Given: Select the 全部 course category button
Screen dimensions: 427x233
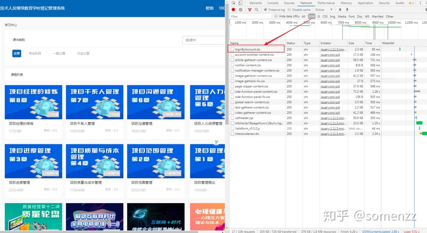Looking at the screenshot, I should pyautogui.click(x=16, y=53).
